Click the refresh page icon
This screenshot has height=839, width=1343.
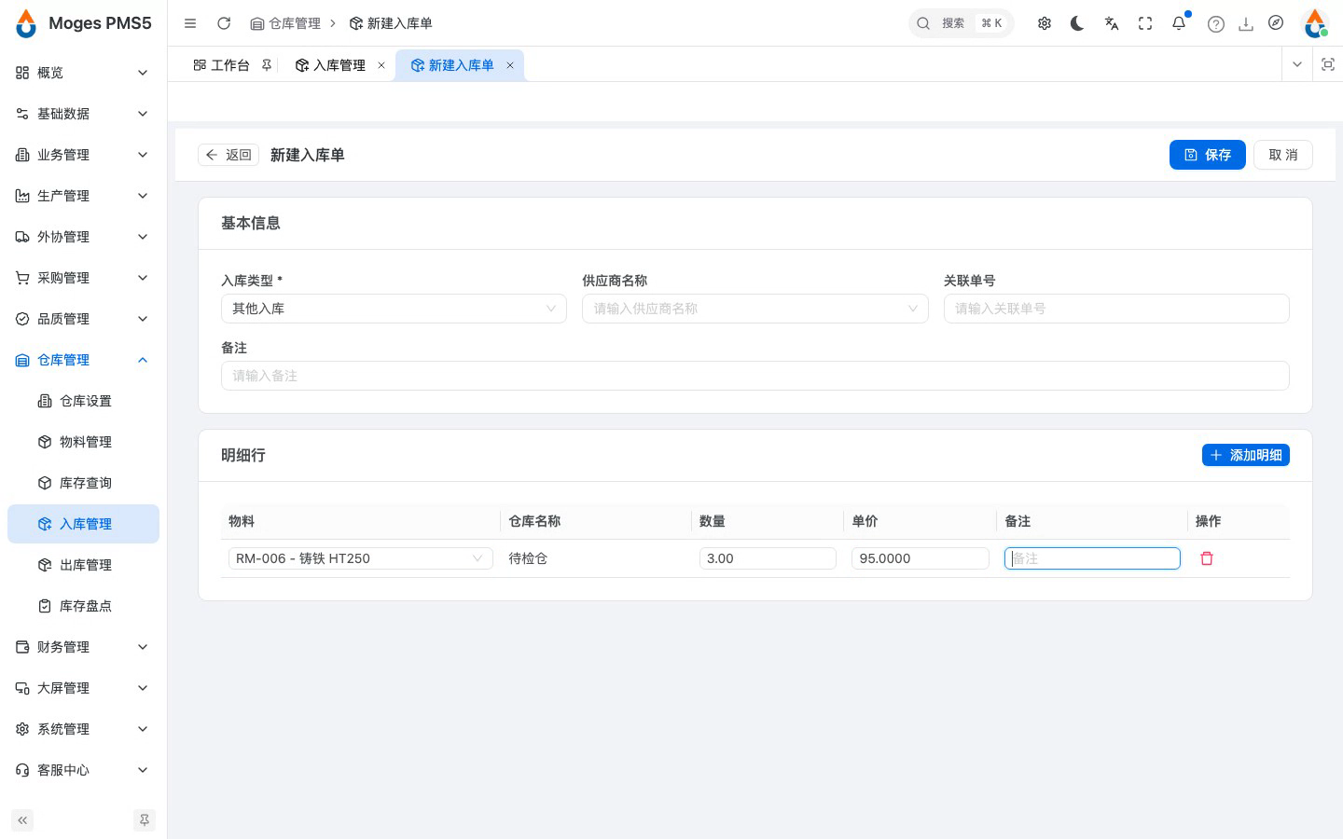point(224,23)
